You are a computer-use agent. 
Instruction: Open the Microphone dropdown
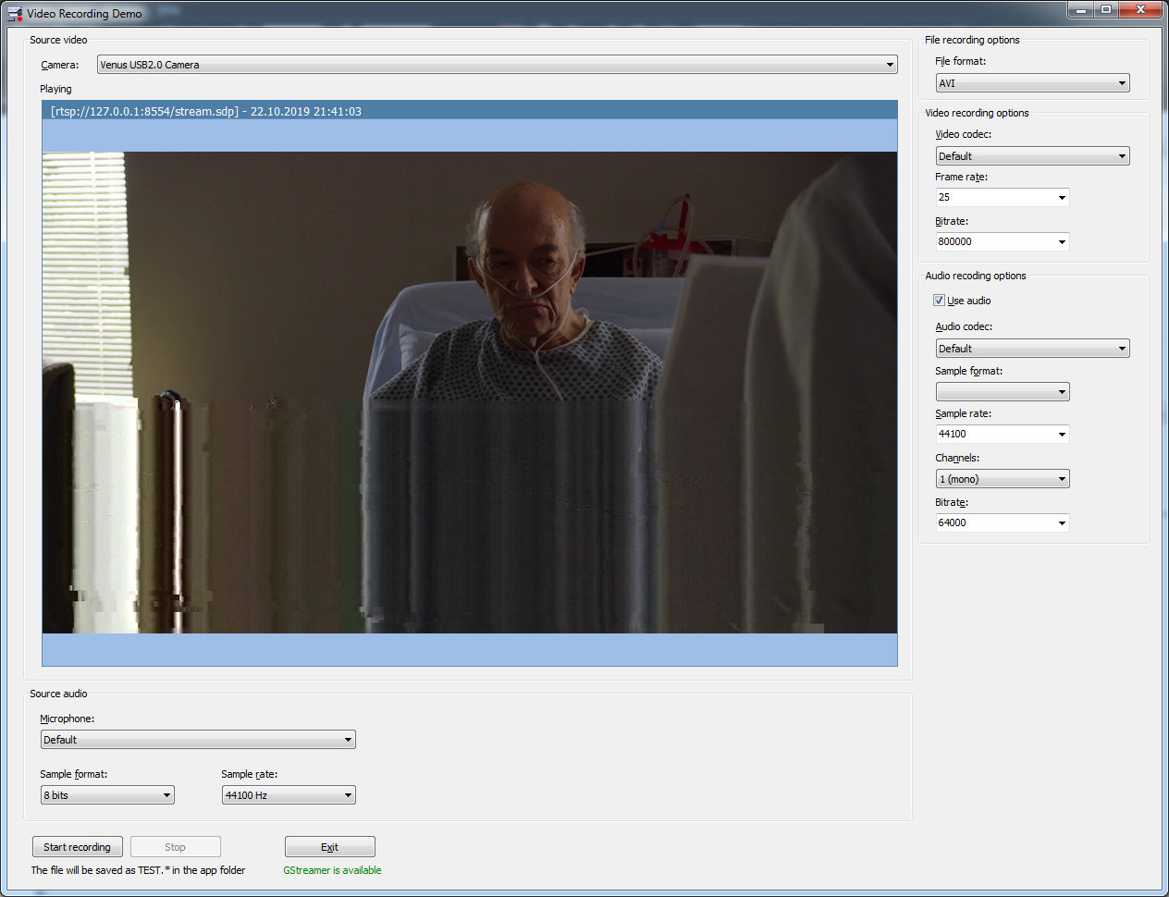[x=348, y=740]
